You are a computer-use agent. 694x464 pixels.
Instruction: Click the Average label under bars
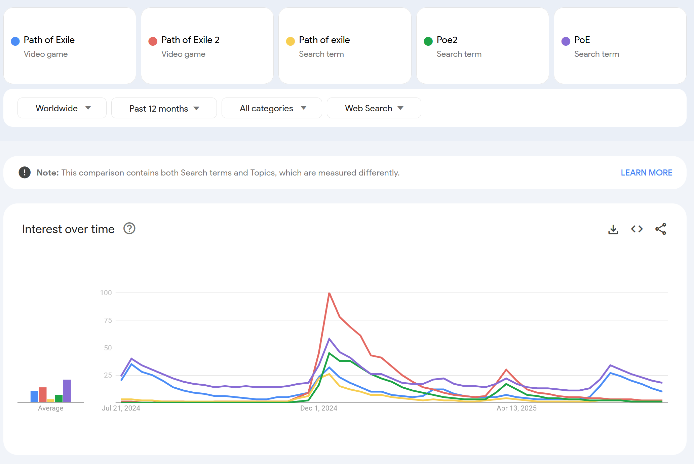pos(50,408)
